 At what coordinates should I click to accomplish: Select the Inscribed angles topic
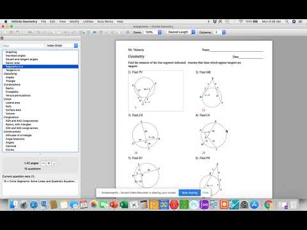15,56
